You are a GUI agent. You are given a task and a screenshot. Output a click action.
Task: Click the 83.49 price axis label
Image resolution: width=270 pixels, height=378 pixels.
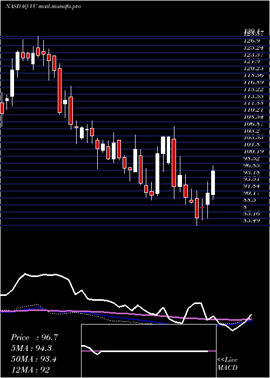tap(252, 220)
